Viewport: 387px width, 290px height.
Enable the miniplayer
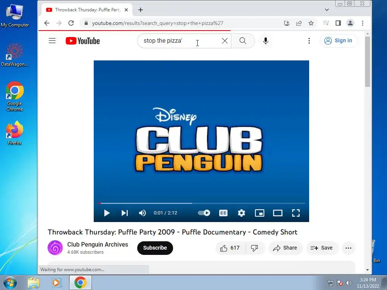click(260, 213)
